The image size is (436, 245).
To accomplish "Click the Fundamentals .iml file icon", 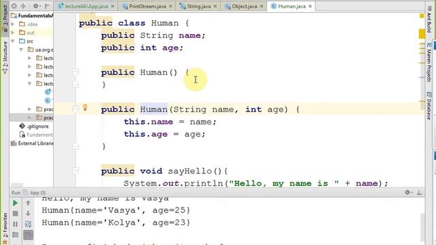I will [22, 135].
